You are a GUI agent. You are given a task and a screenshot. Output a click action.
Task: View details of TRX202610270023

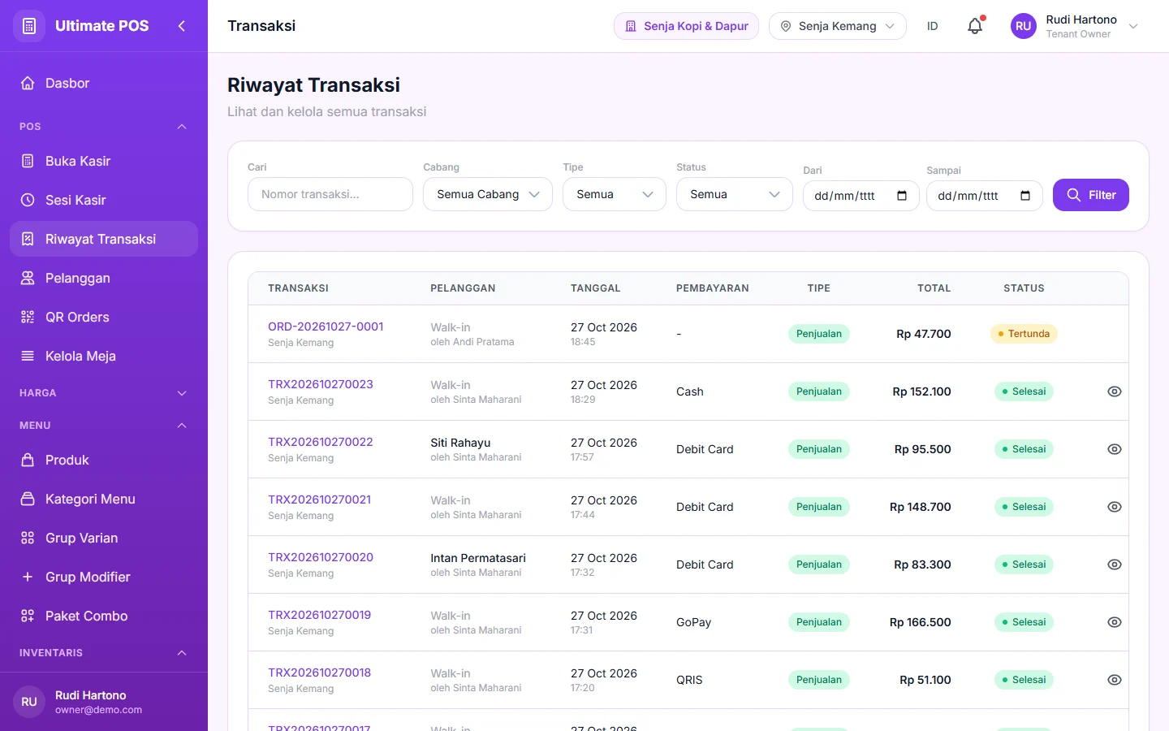click(x=1115, y=391)
